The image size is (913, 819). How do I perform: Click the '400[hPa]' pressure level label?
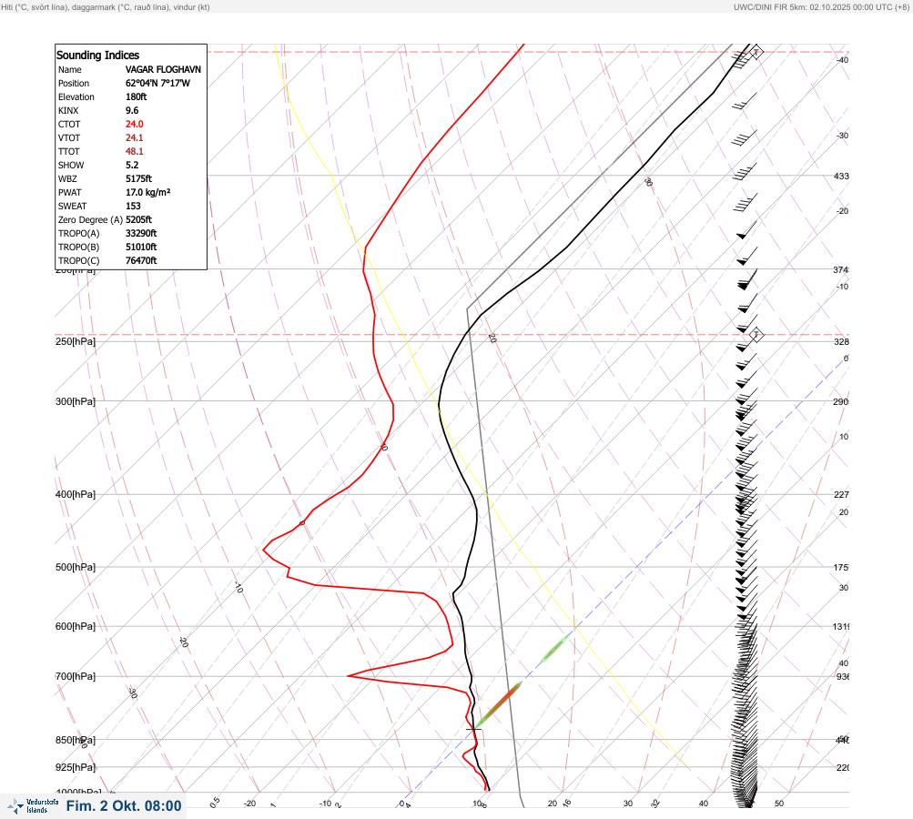pyautogui.click(x=76, y=495)
